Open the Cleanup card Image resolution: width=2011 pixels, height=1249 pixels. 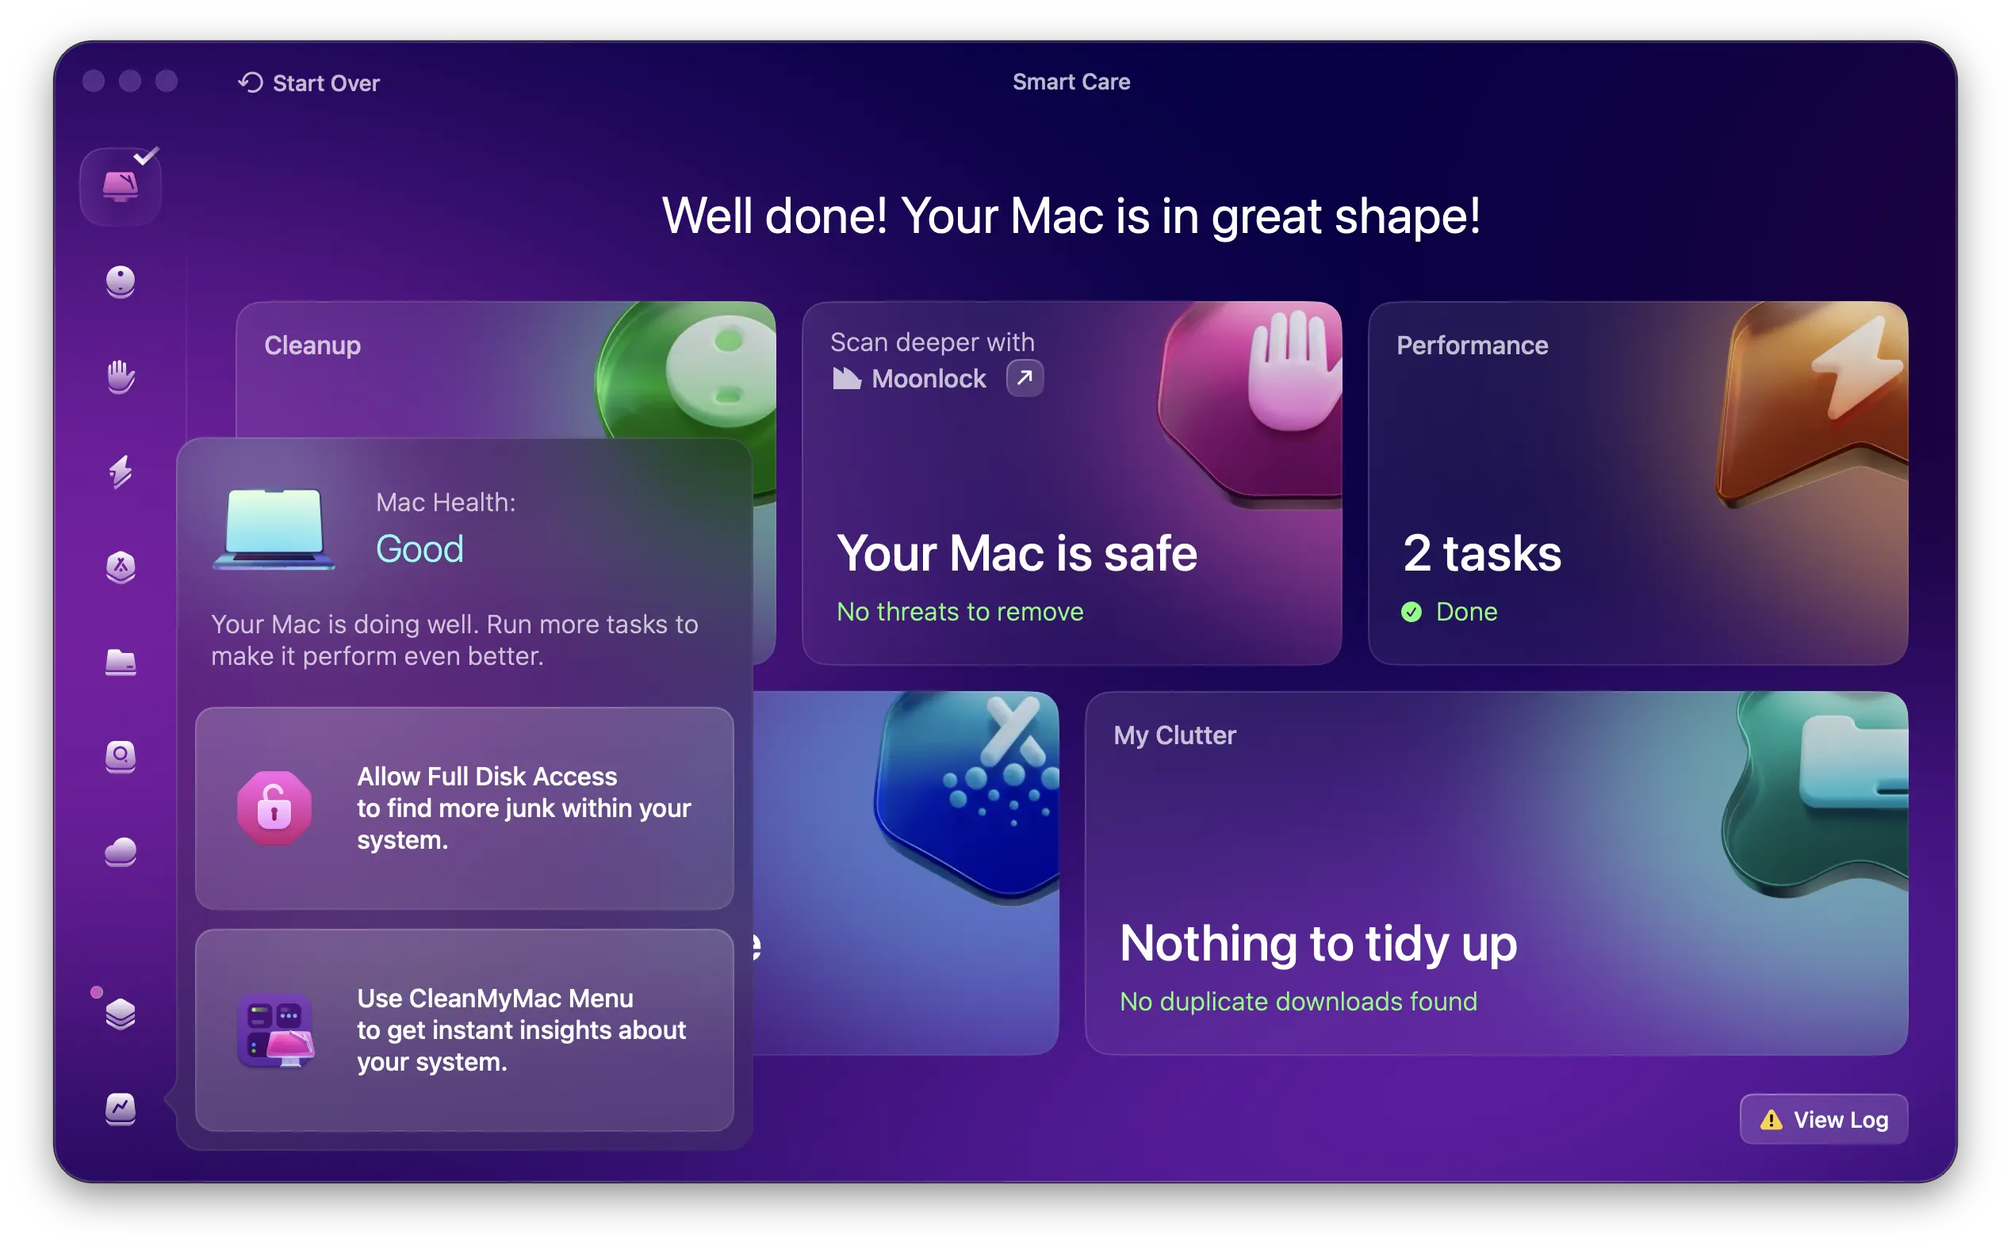click(x=505, y=370)
